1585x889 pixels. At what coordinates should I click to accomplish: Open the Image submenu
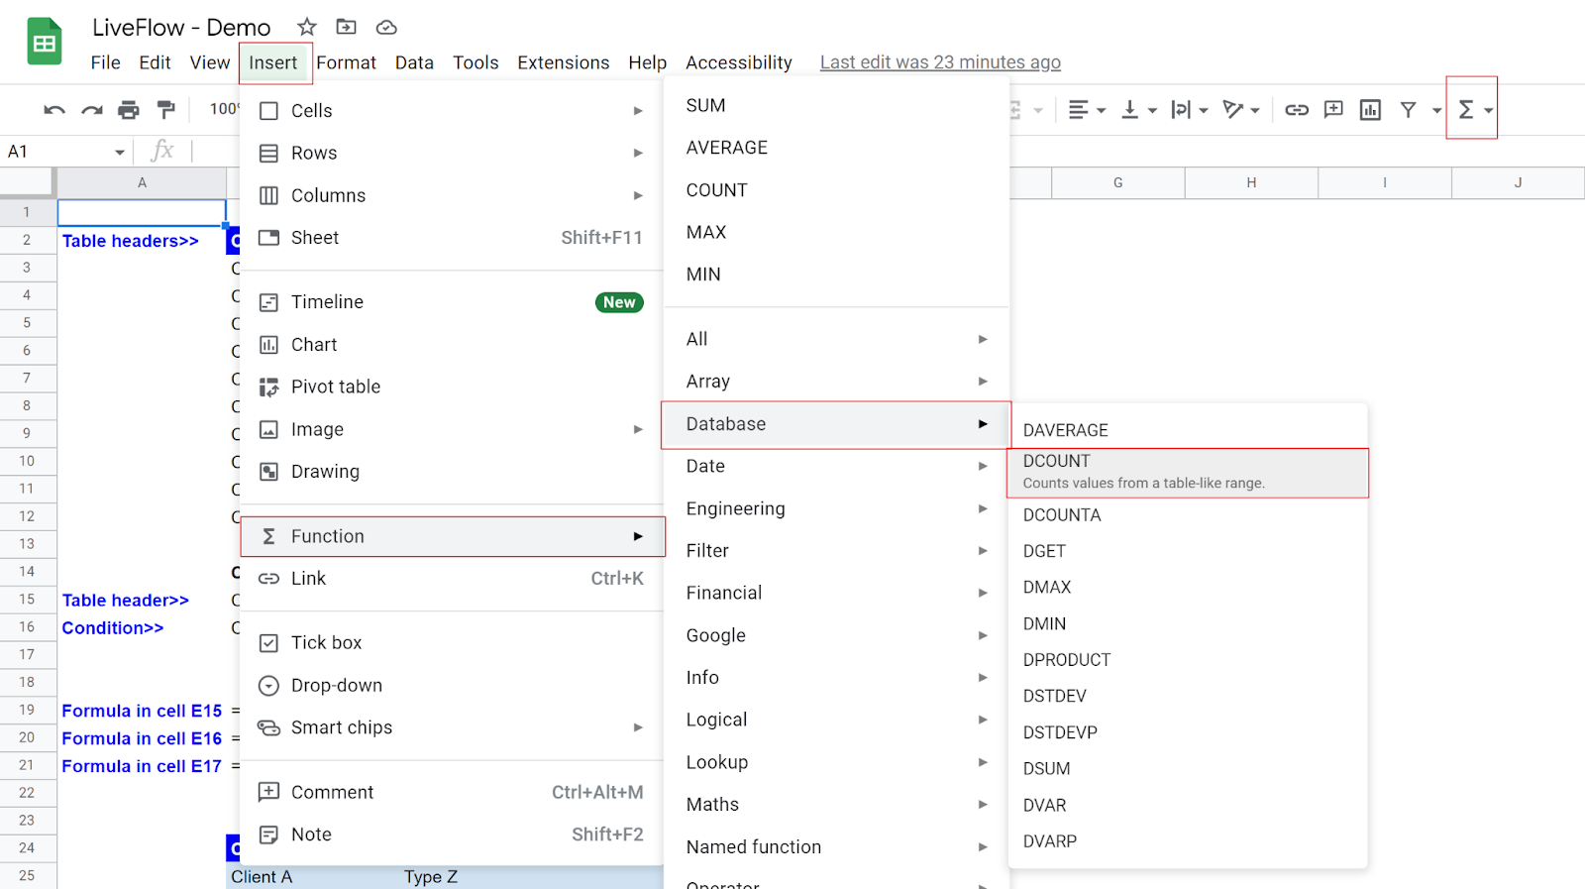click(x=451, y=430)
